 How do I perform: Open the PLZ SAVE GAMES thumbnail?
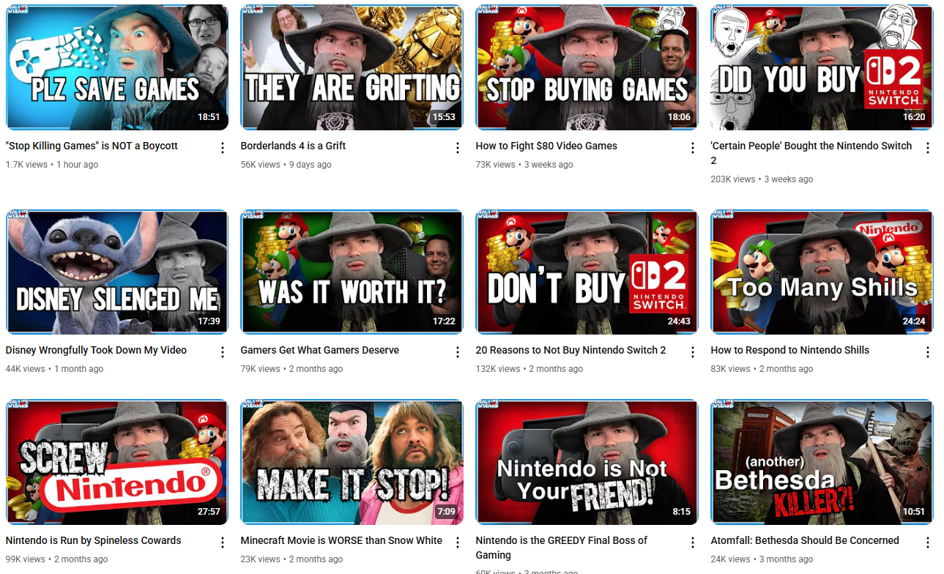click(x=117, y=67)
